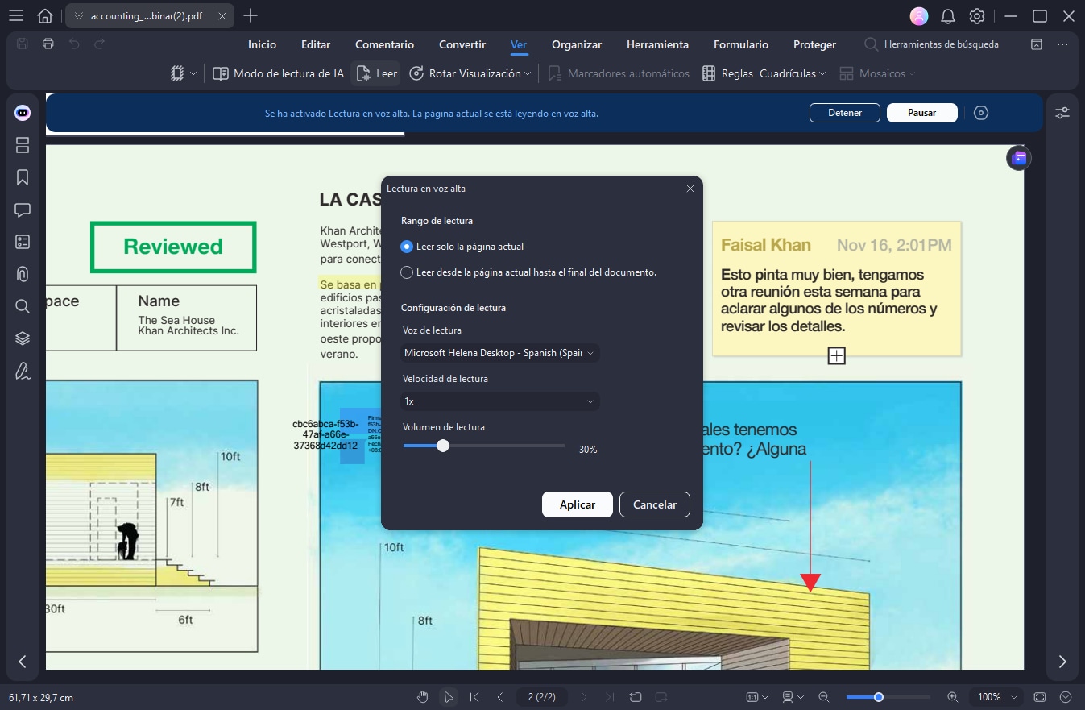The image size is (1085, 710).
Task: Open the Editar tab
Action: click(316, 44)
